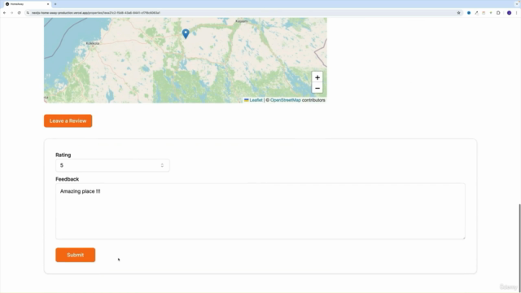Click the browser forward arrow
This screenshot has width=521, height=293.
(11, 13)
